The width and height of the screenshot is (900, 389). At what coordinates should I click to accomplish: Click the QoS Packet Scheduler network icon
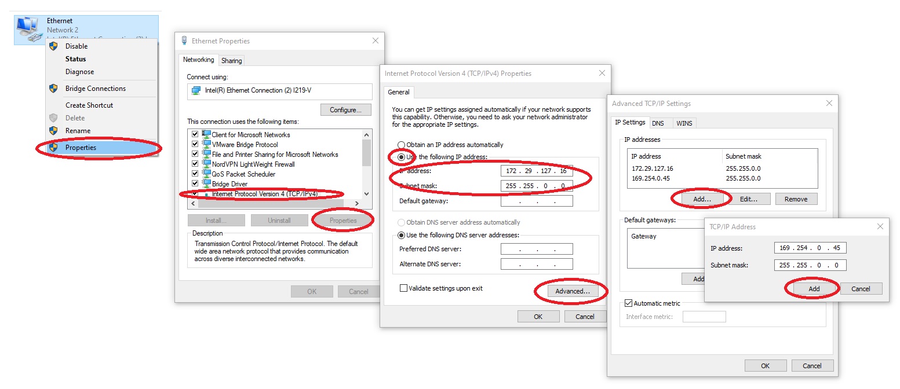(207, 174)
